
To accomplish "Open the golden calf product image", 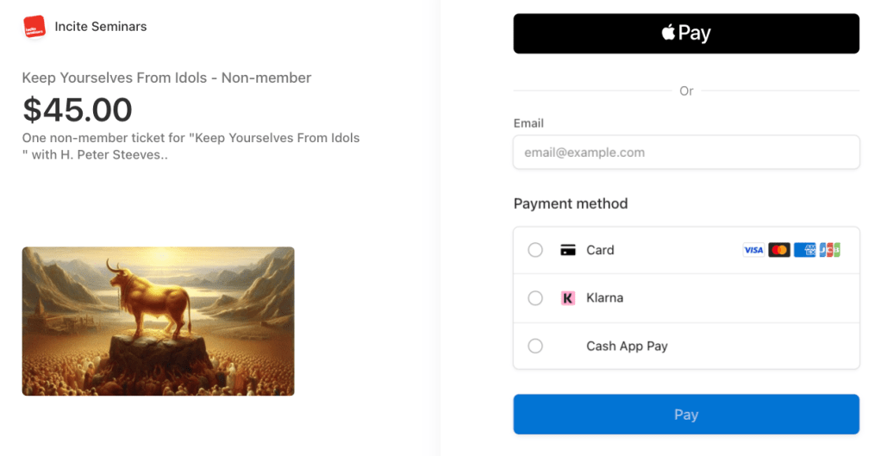I will pyautogui.click(x=159, y=322).
